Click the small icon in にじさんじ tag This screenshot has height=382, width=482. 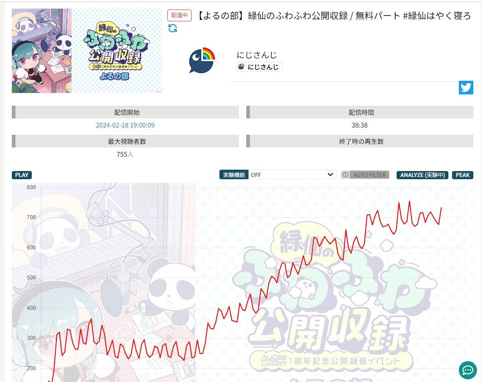[242, 67]
